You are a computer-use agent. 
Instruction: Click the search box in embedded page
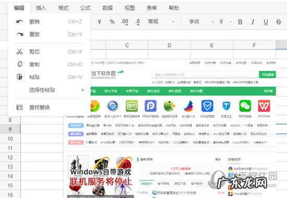point(205,75)
